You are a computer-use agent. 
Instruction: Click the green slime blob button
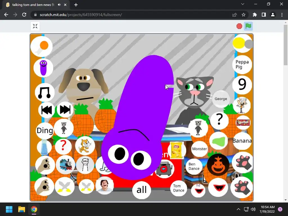(218, 141)
